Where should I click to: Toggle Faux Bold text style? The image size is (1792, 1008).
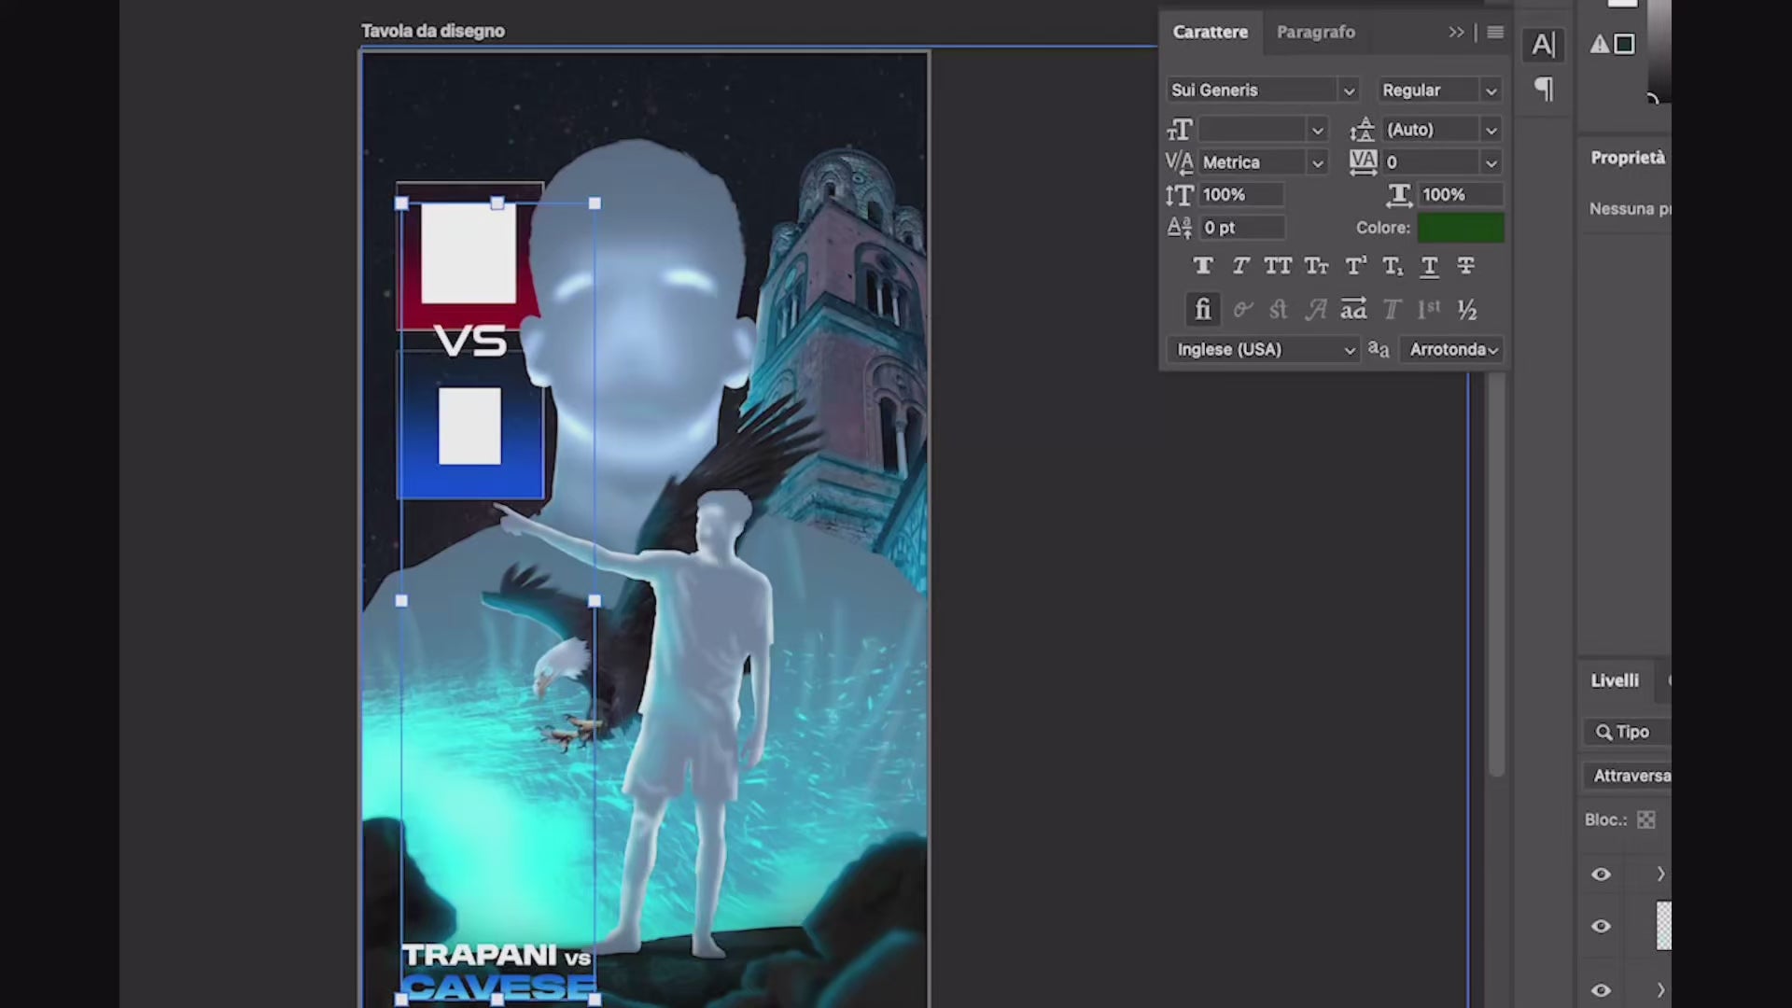coord(1203,267)
